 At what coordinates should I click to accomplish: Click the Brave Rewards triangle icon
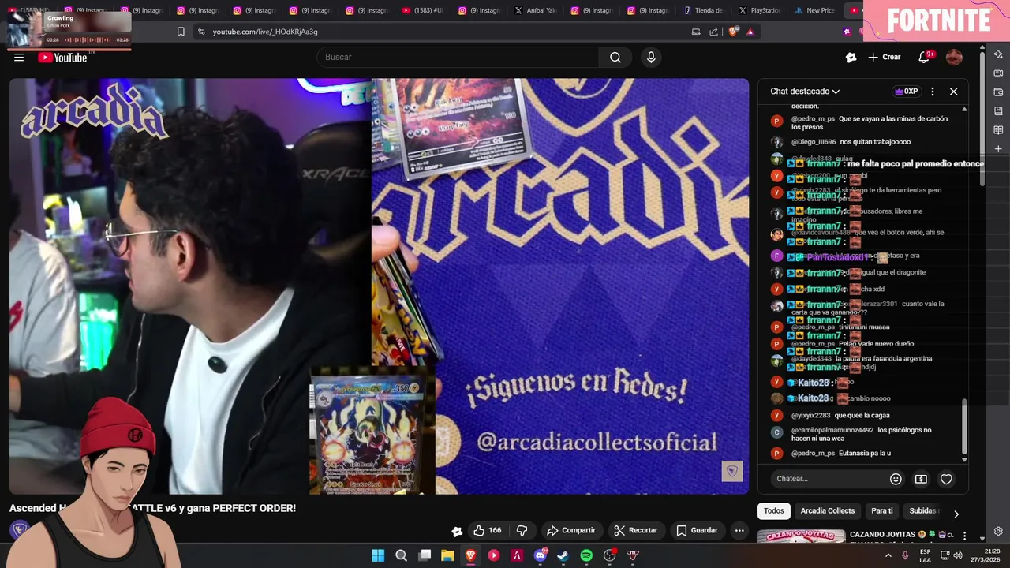pos(750,32)
